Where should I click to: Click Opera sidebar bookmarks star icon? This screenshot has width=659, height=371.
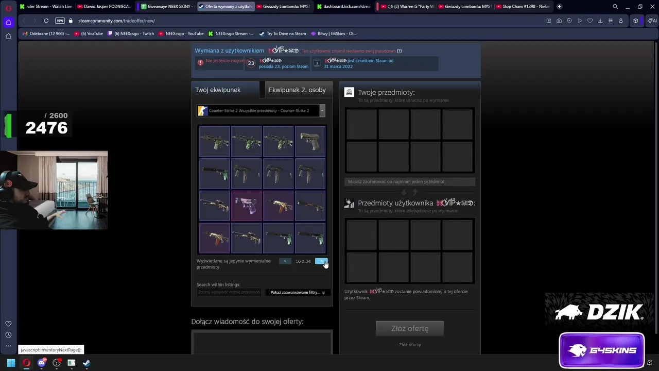point(8,36)
